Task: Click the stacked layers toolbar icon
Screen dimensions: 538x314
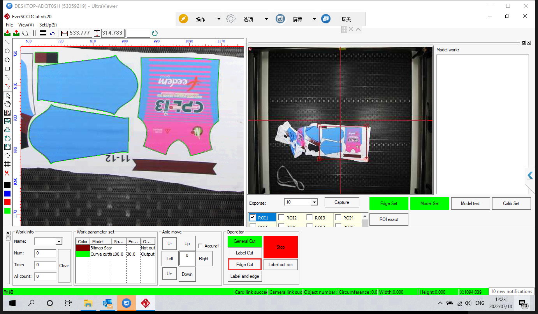Action: pyautogui.click(x=25, y=33)
